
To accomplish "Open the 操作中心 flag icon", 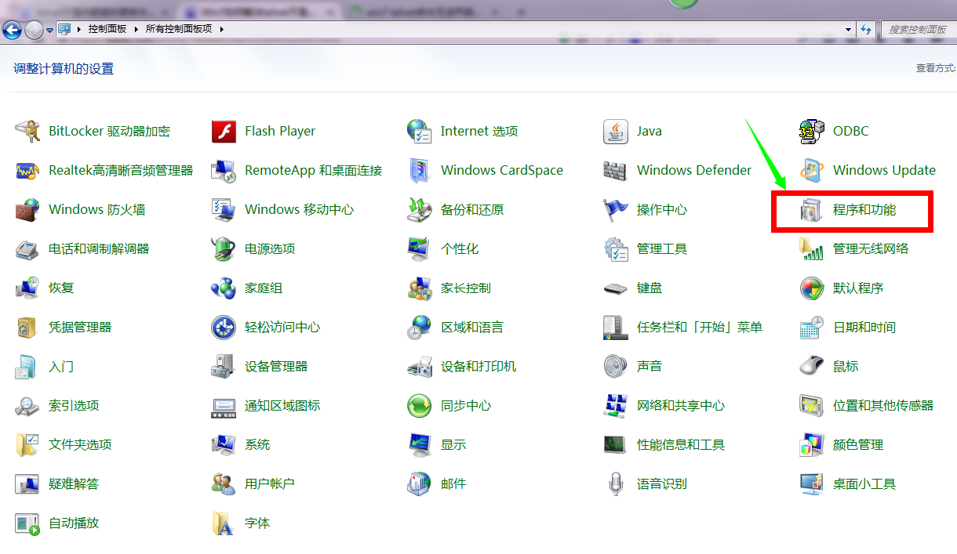I will tap(616, 209).
